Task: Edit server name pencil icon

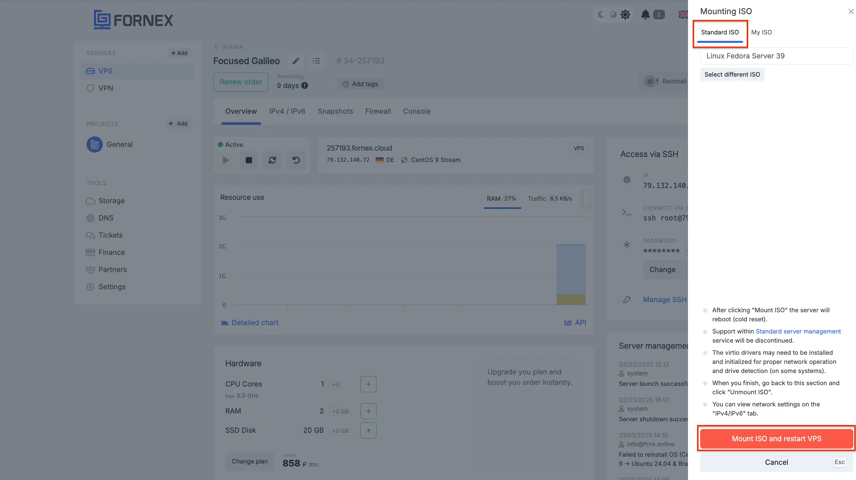Action: pos(296,61)
